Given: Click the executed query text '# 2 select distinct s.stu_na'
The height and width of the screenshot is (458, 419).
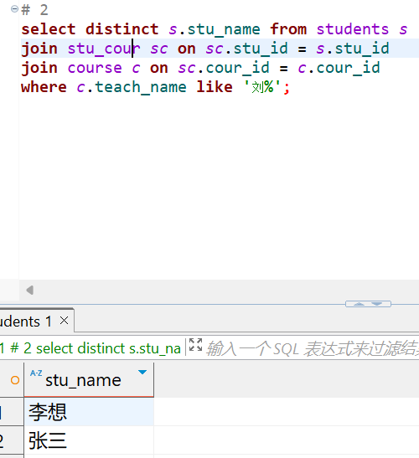Looking at the screenshot, I should (96, 348).
